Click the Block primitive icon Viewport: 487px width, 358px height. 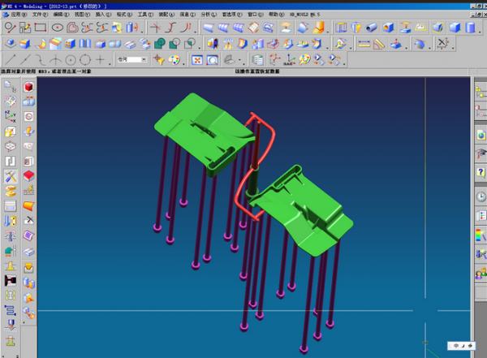pos(455,28)
